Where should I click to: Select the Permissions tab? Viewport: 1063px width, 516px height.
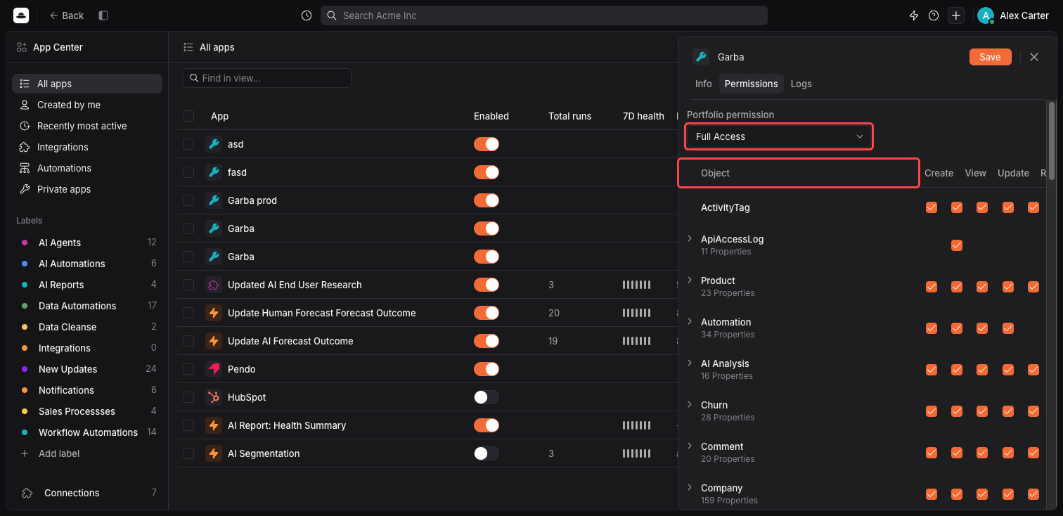click(751, 84)
